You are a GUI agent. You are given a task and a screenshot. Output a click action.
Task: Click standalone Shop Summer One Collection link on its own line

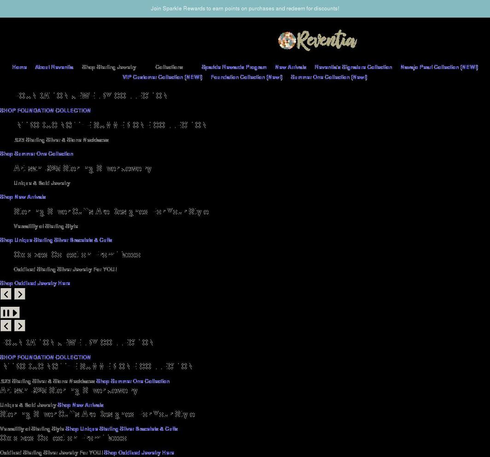36,154
